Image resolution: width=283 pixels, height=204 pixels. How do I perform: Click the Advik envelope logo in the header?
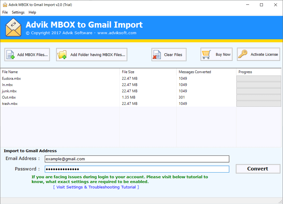(13, 27)
